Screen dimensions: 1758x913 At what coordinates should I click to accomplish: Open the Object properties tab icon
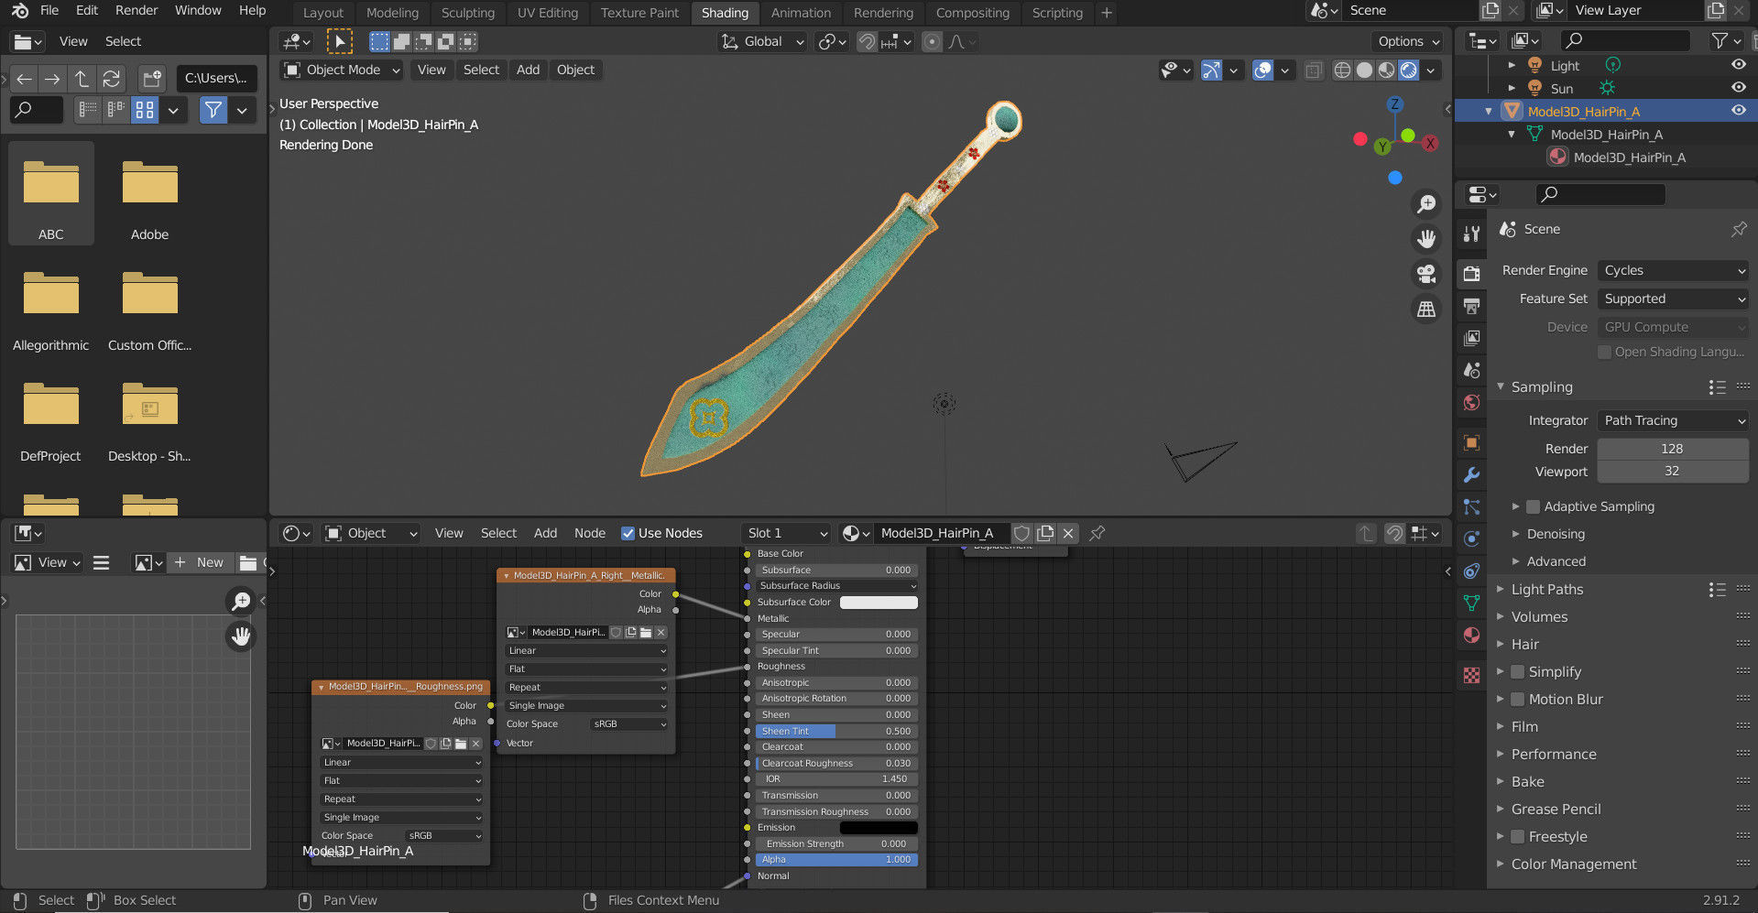pos(1471,443)
